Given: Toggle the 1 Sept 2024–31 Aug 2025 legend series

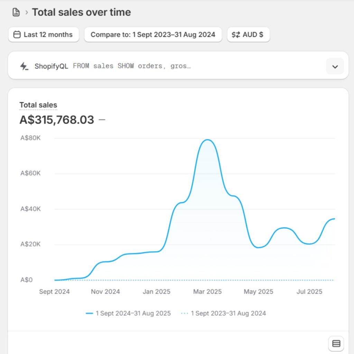Looking at the screenshot, I should [133, 313].
